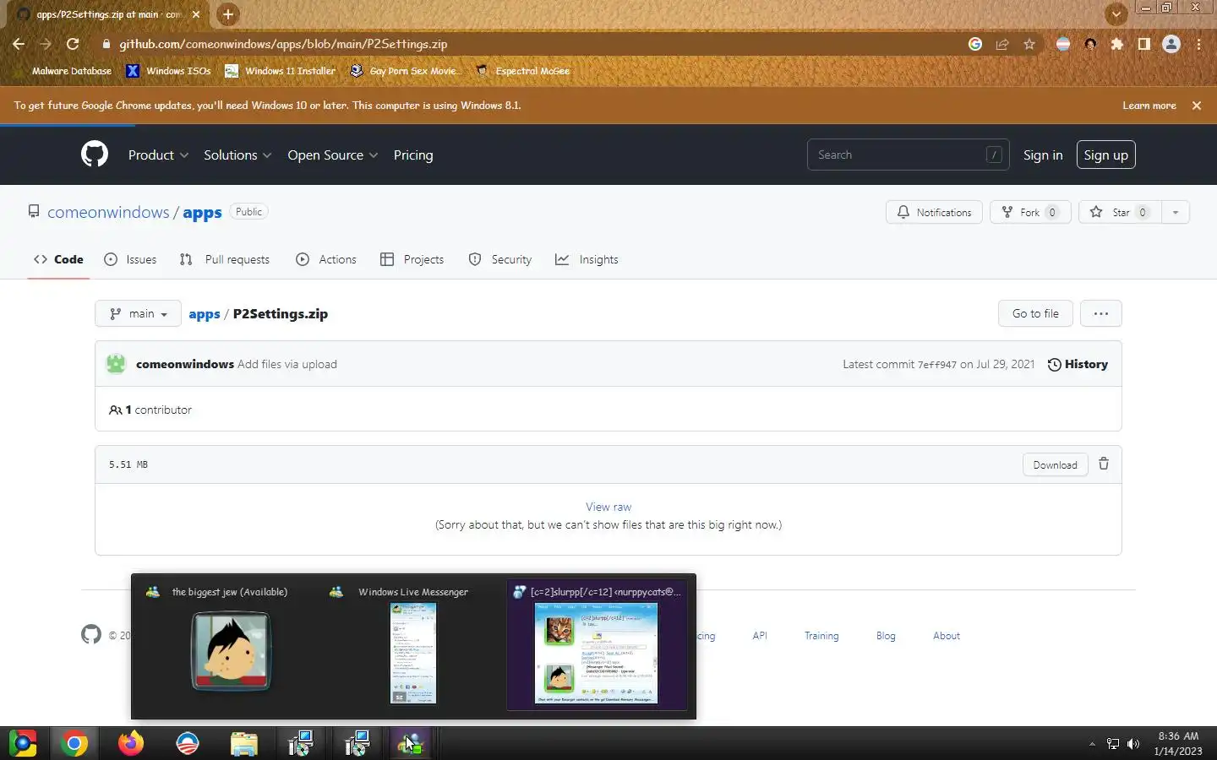Open the share page icon in address bar
This screenshot has width=1217, height=760.
pyautogui.click(x=1002, y=44)
